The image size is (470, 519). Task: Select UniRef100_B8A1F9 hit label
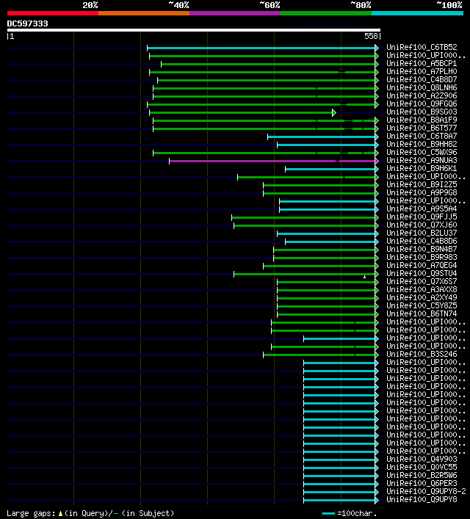pyautogui.click(x=422, y=120)
